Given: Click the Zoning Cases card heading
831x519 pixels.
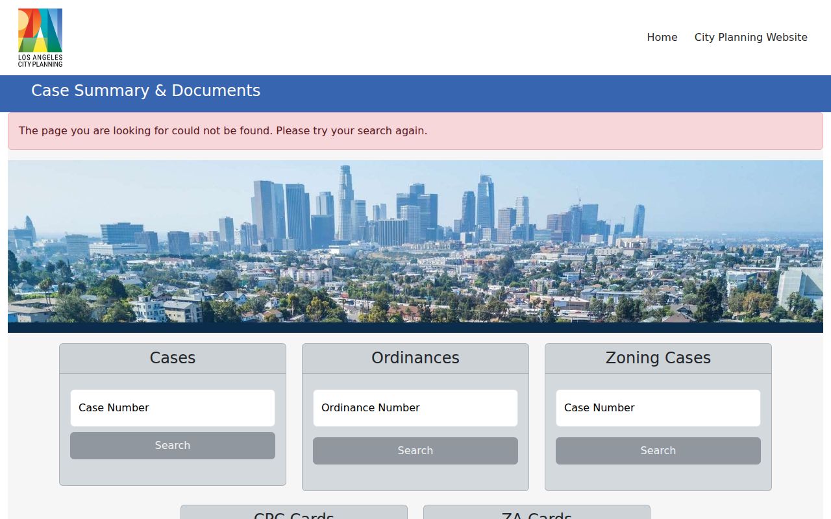Looking at the screenshot, I should tap(658, 358).
